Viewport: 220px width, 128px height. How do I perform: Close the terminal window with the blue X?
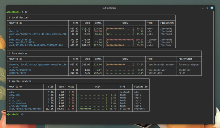212,8
